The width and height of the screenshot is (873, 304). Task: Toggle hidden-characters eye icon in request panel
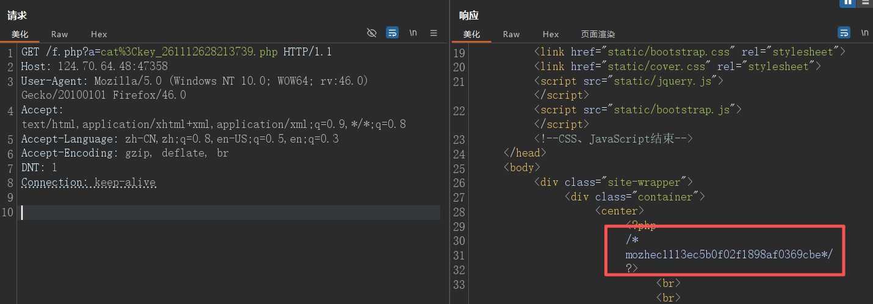pyautogui.click(x=371, y=33)
